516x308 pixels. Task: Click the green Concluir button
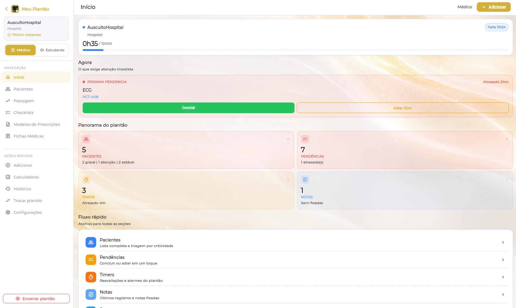coord(188,108)
